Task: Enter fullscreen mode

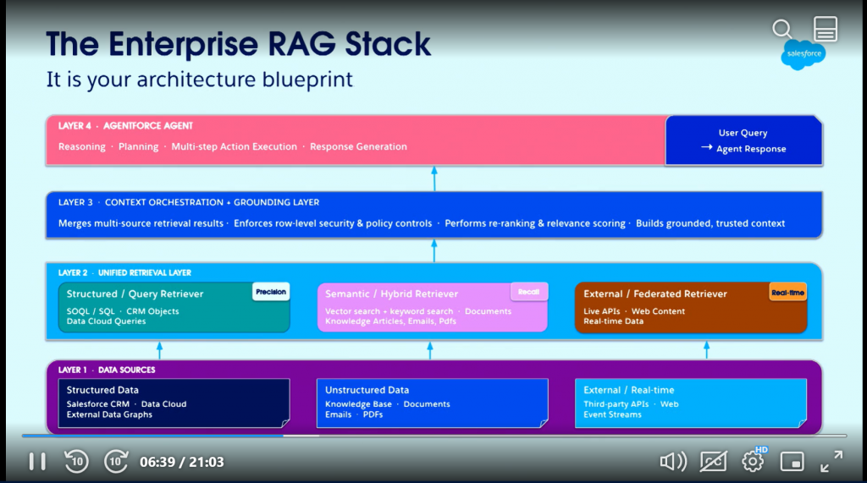Action: point(831,461)
